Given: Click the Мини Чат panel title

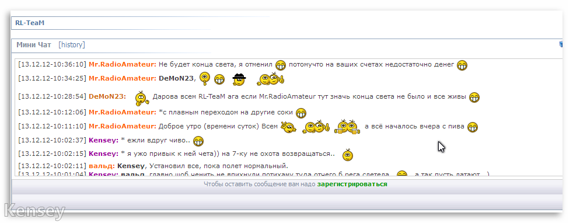Looking at the screenshot, I should click(x=34, y=45).
